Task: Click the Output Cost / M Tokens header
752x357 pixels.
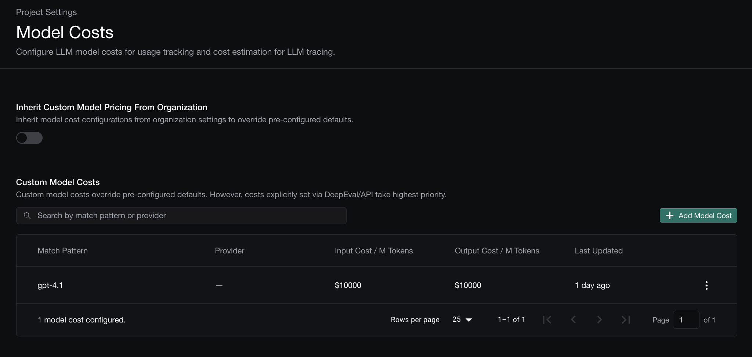Action: pyautogui.click(x=497, y=251)
